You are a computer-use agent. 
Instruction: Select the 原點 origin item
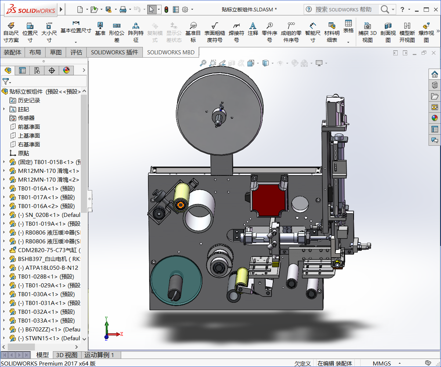[19, 153]
